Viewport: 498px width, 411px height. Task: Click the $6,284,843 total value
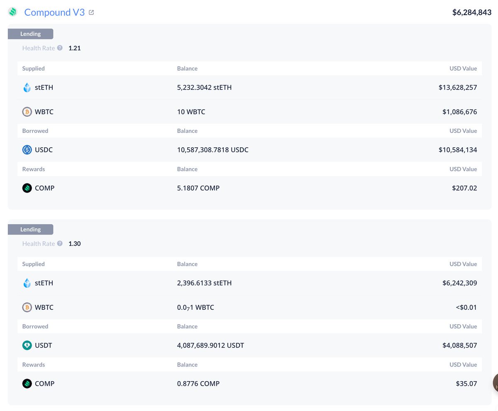click(x=472, y=12)
